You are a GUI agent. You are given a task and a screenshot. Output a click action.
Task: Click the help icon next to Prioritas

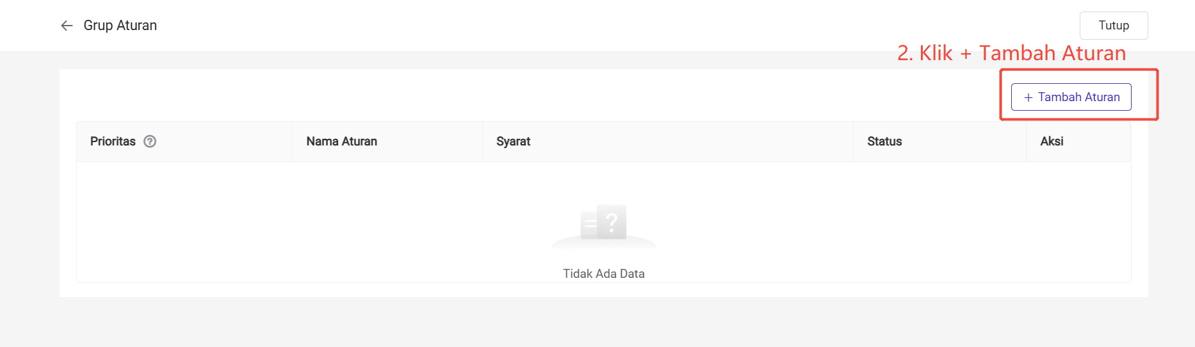click(150, 141)
